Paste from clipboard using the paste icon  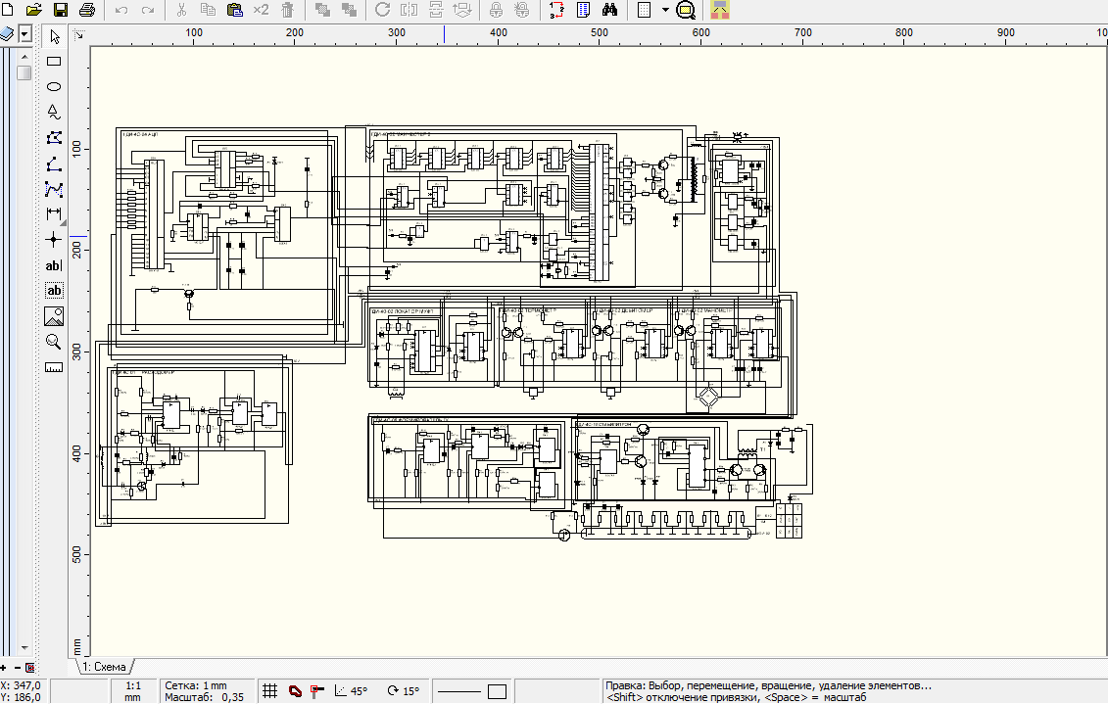(234, 9)
